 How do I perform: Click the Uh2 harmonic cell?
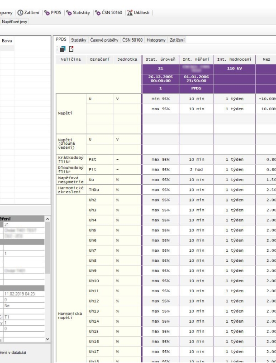[100, 200]
